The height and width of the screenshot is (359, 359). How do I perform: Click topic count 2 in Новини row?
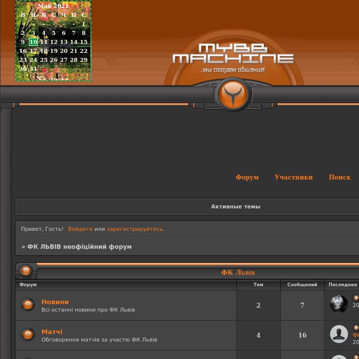[x=258, y=305]
